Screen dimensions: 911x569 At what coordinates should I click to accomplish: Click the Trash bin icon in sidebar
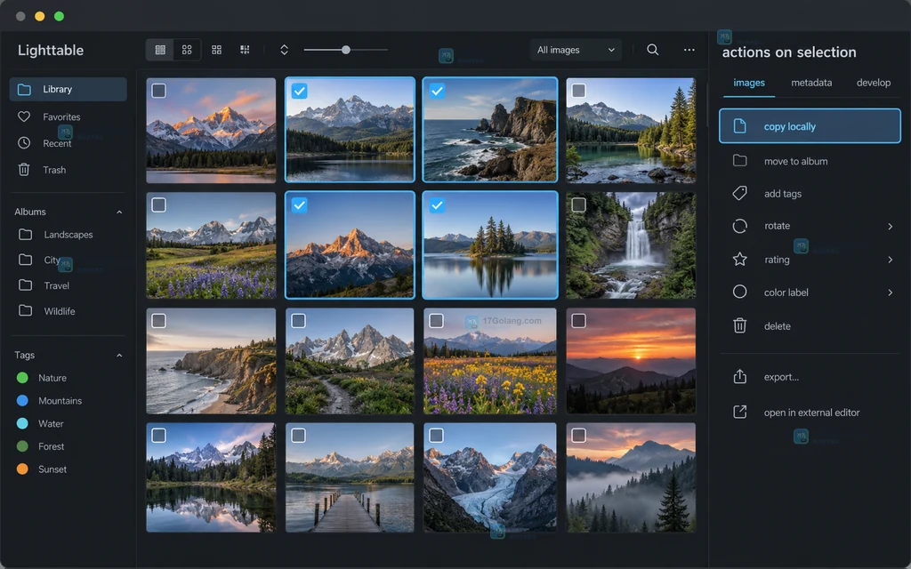tap(24, 170)
